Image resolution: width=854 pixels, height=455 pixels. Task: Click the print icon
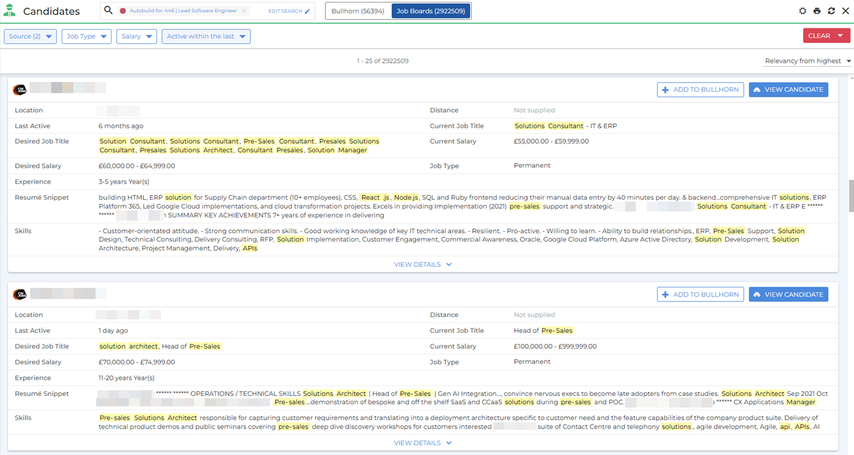(817, 11)
